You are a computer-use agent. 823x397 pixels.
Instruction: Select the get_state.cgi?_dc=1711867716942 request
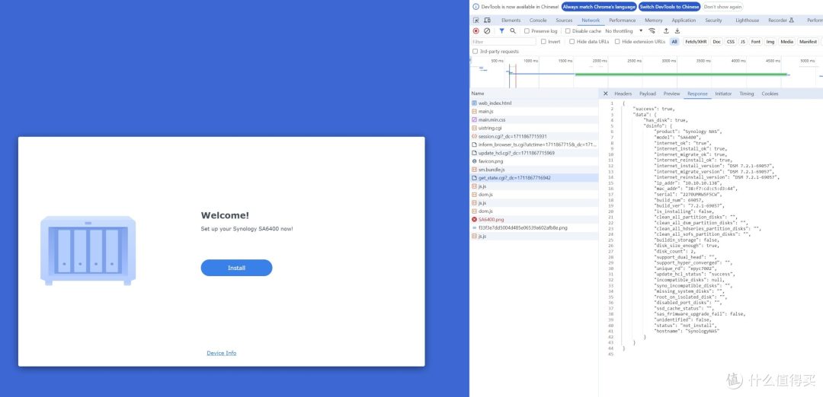pyautogui.click(x=534, y=178)
